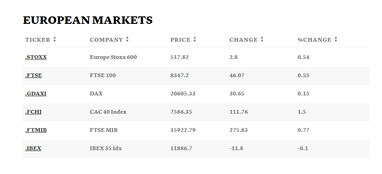Click the sort arrows beside COMPANY
This screenshot has height=174, width=382.
pos(127,39)
